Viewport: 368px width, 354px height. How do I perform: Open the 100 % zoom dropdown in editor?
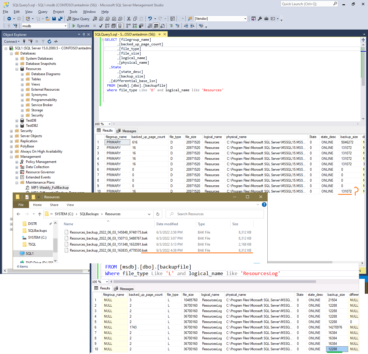point(110,124)
